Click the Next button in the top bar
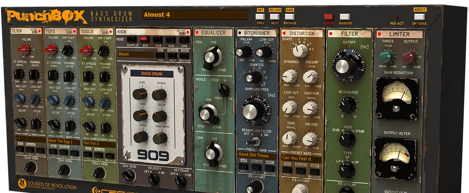The width and height of the screenshot is (469, 193). [275, 17]
